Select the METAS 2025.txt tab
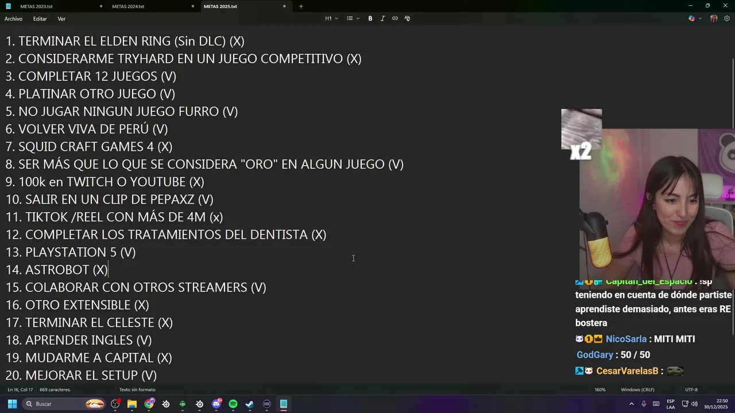 [220, 6]
